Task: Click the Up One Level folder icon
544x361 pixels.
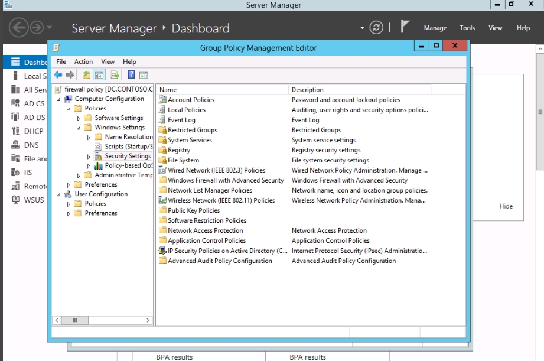Action: pyautogui.click(x=86, y=74)
